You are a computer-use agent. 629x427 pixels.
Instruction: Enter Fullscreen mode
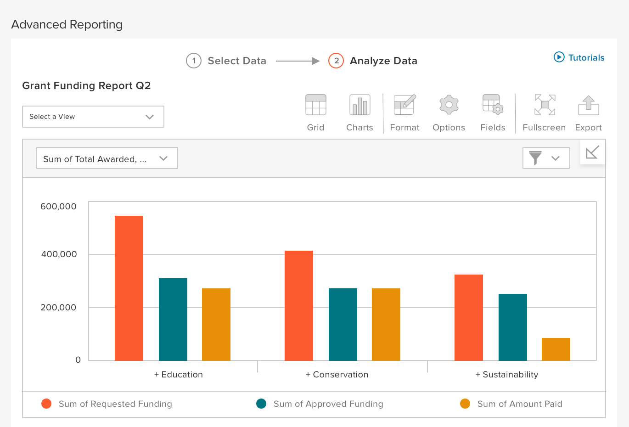coord(544,110)
